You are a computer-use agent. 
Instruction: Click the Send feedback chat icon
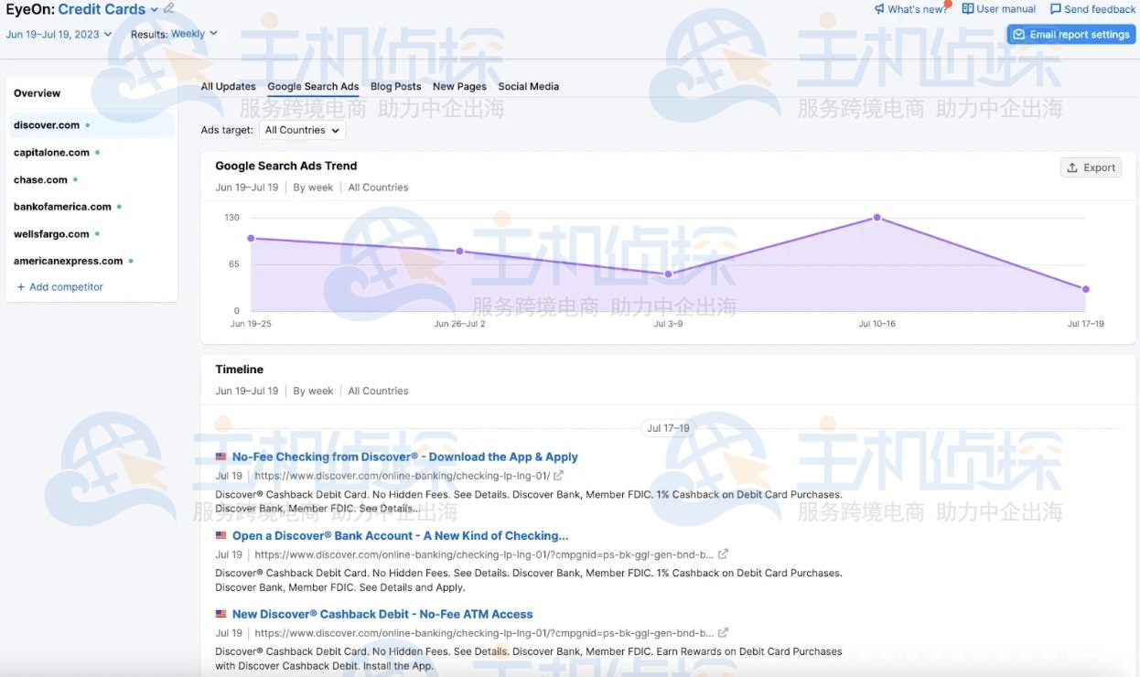pyautogui.click(x=1055, y=9)
